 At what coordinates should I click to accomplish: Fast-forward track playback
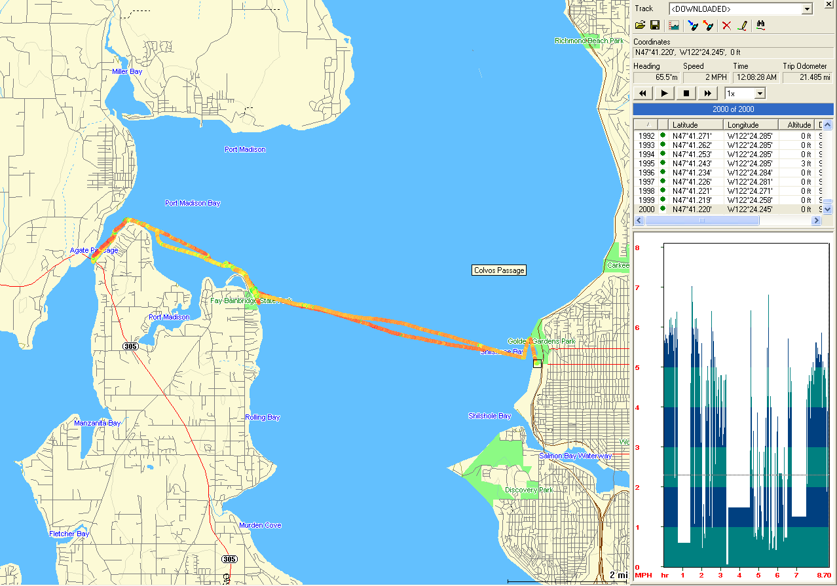coord(708,94)
